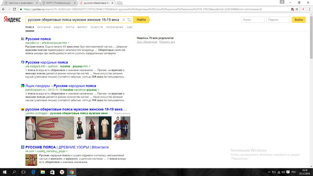Click favicon of Ящик пандоры result
This screenshot has height=176, width=313.
pos(22,86)
